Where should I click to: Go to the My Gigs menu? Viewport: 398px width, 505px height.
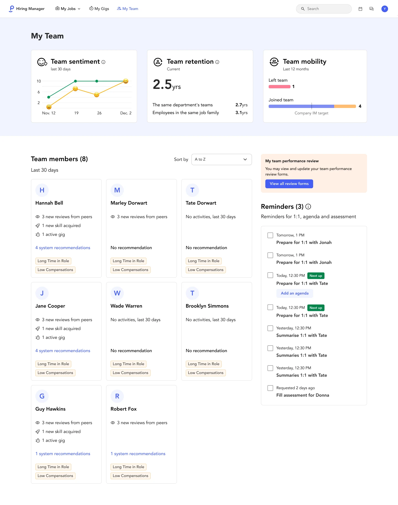coord(99,9)
